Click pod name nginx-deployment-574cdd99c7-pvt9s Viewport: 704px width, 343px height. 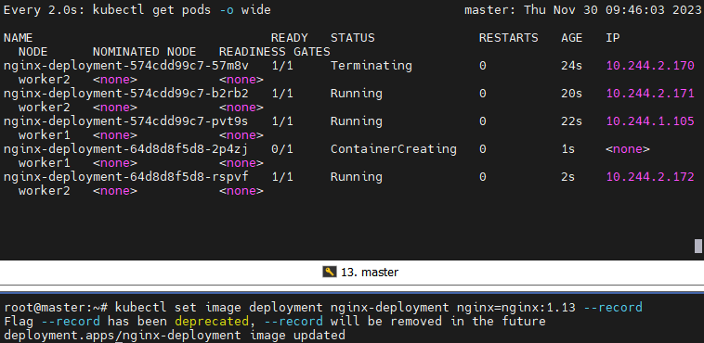pos(125,121)
